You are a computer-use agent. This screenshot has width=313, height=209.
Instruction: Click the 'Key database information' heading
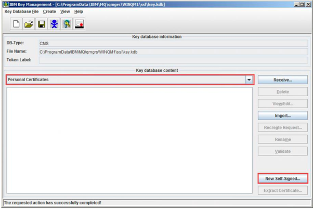(157, 37)
